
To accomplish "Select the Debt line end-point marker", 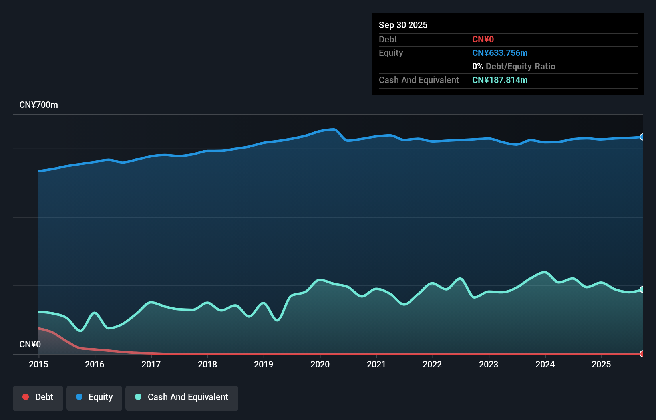I will tap(642, 354).
